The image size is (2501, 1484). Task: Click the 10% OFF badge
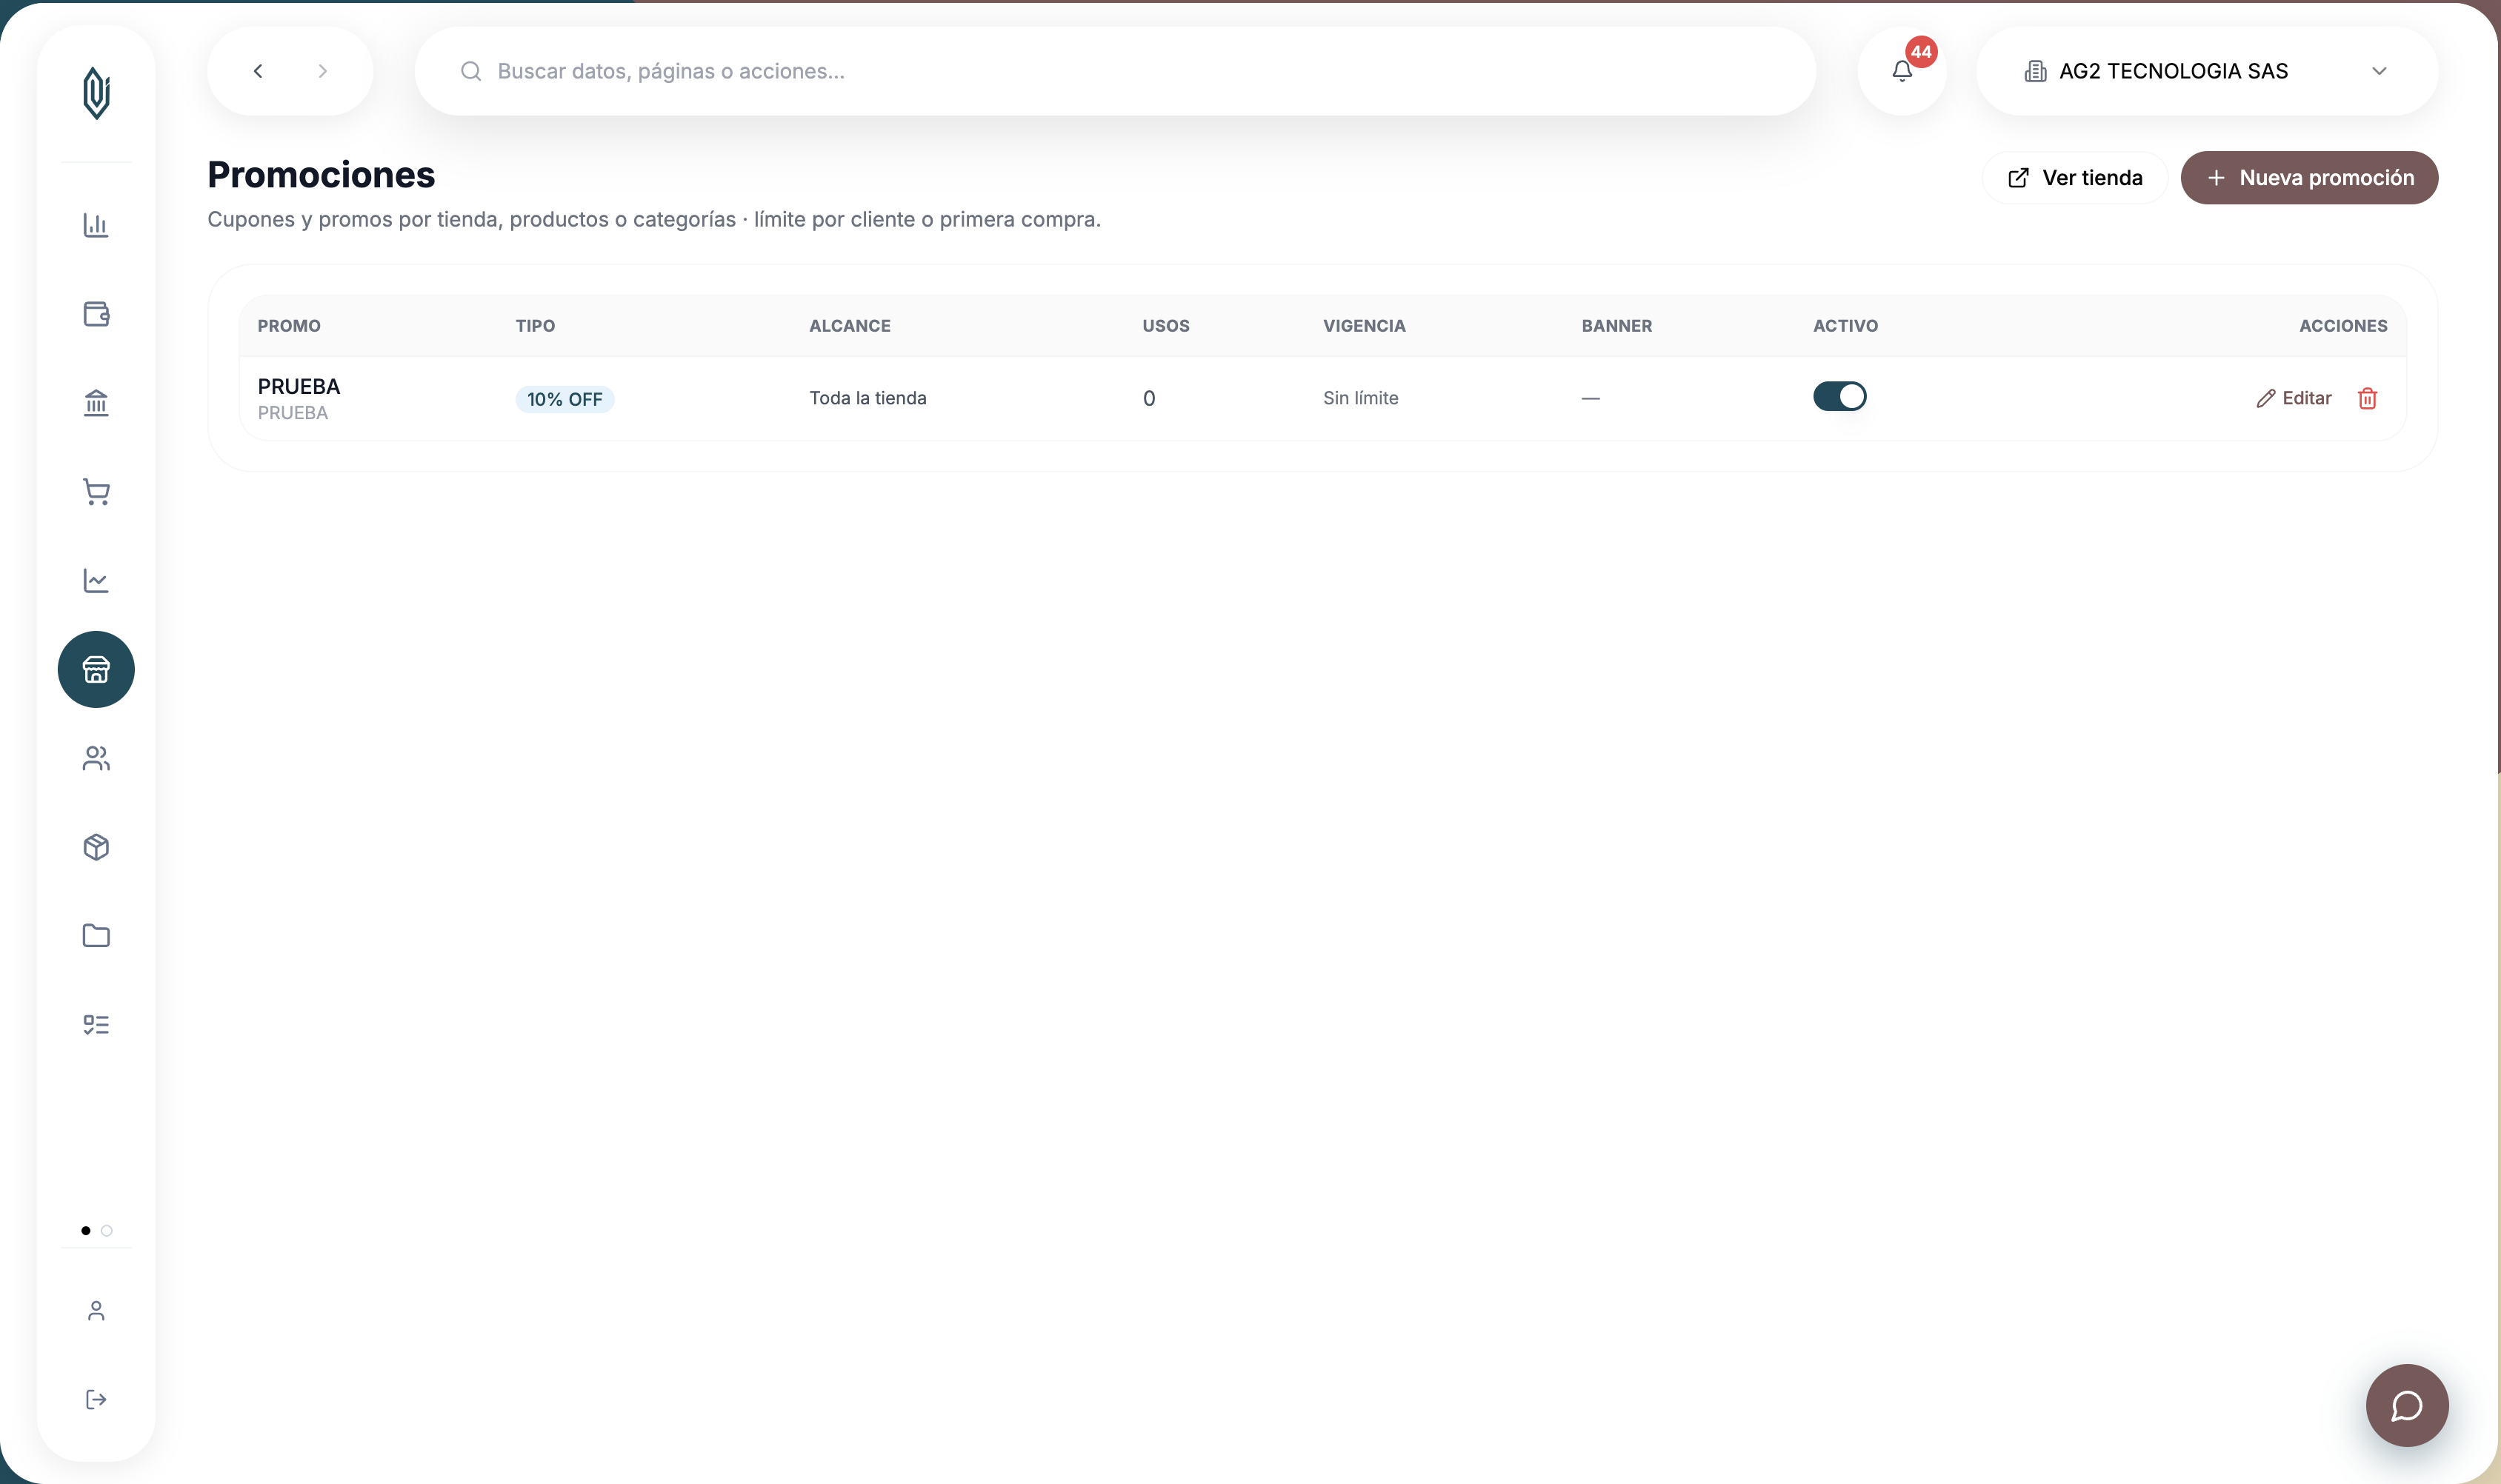click(x=565, y=399)
